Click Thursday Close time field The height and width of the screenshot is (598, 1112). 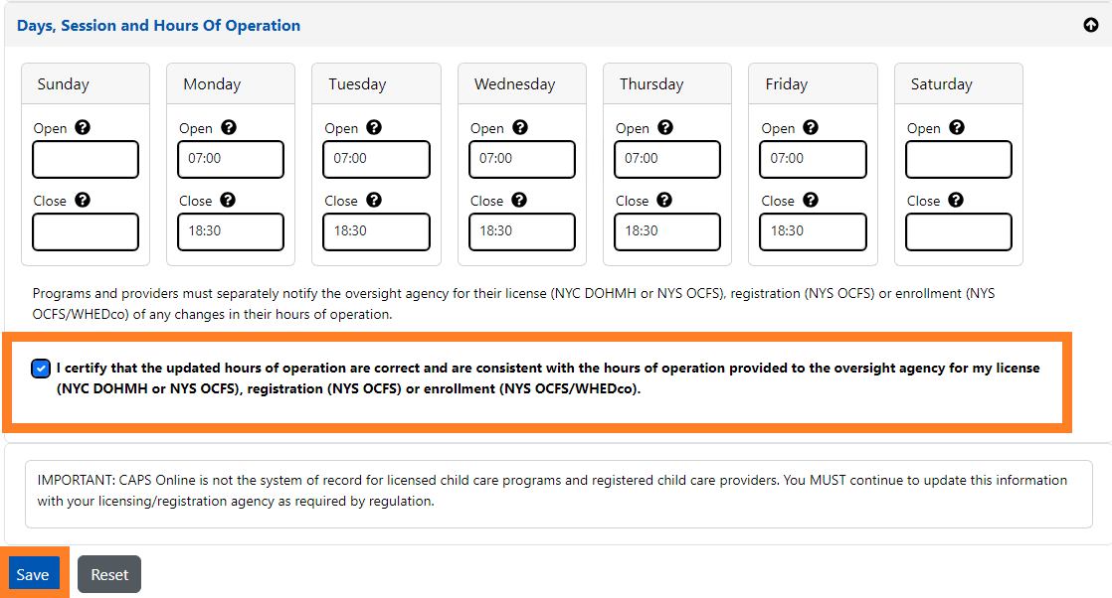[667, 231]
